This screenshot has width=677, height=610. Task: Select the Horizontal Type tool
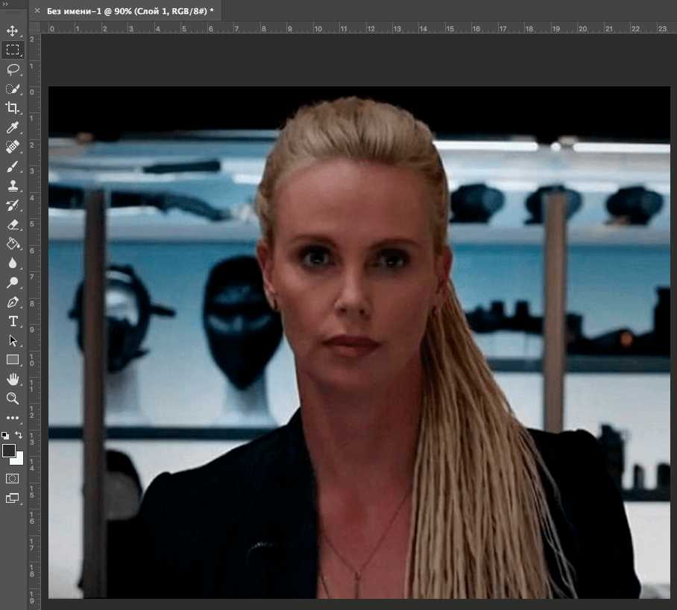pyautogui.click(x=13, y=322)
